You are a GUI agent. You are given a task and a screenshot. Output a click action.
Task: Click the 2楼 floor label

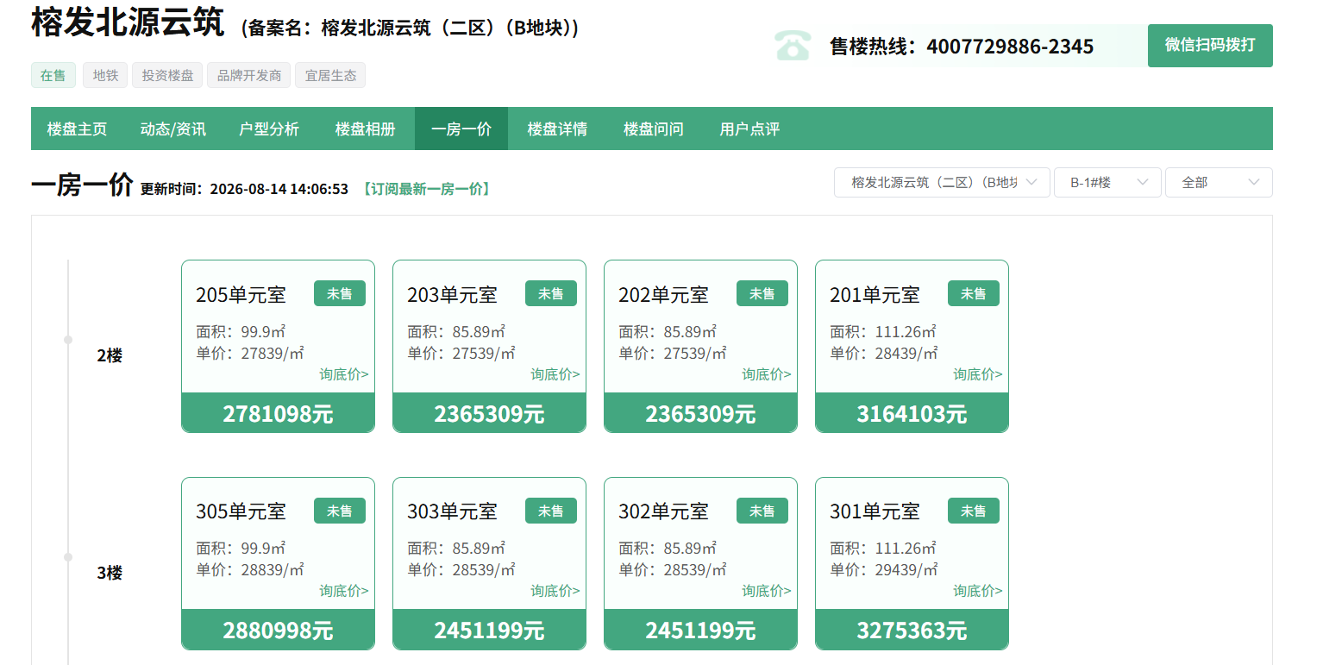[x=110, y=355]
